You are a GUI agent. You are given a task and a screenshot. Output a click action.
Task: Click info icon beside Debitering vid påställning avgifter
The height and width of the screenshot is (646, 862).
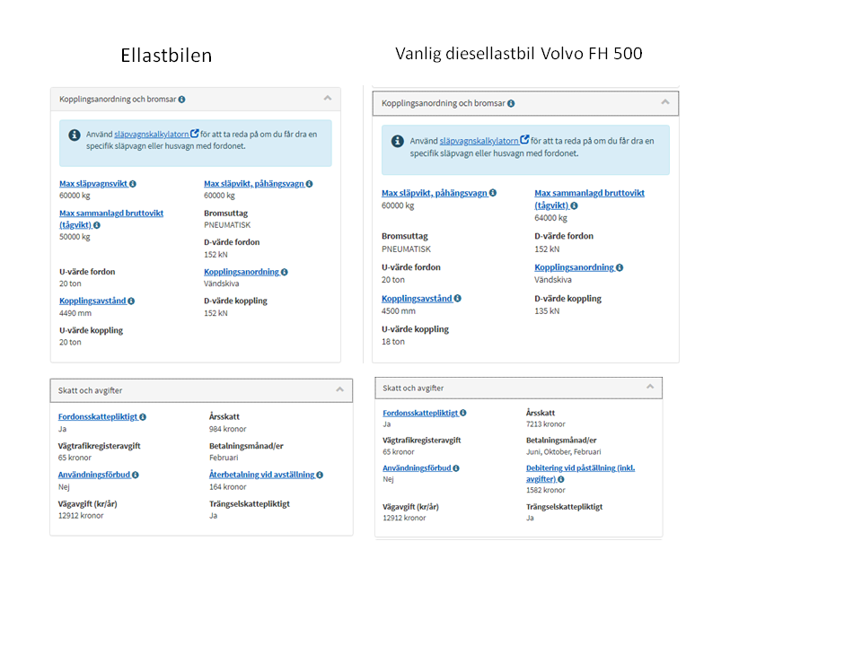tap(560, 479)
